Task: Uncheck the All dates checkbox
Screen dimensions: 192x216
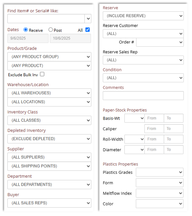Action: [88, 30]
